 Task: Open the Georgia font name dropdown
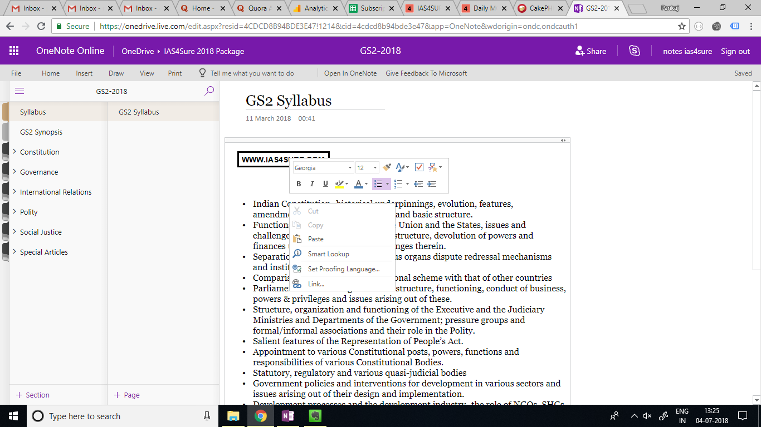323,168
